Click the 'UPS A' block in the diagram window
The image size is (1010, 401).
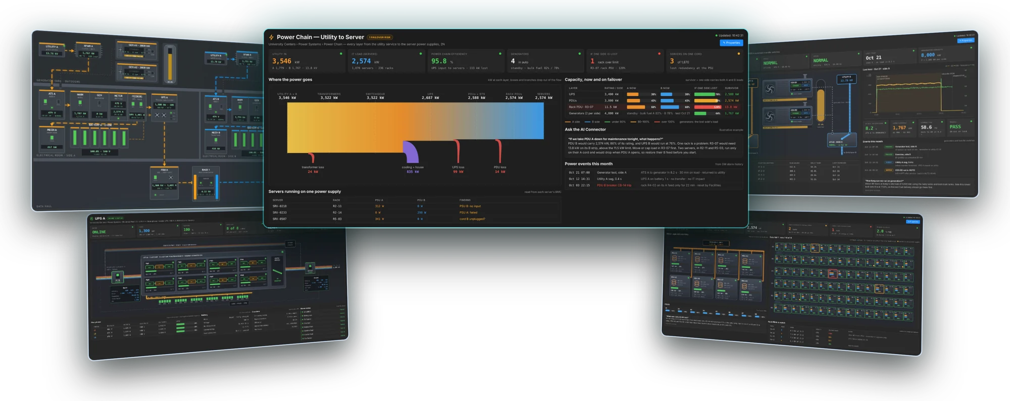tap(164, 107)
